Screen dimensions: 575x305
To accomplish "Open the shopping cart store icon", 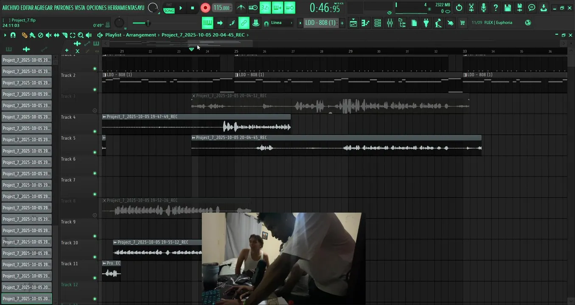I will point(463,23).
